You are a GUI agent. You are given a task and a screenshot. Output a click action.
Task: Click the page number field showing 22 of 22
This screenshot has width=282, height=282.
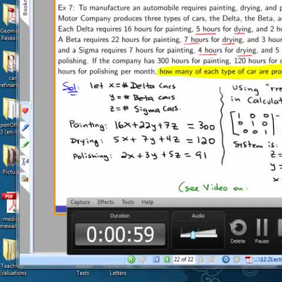[183, 259]
